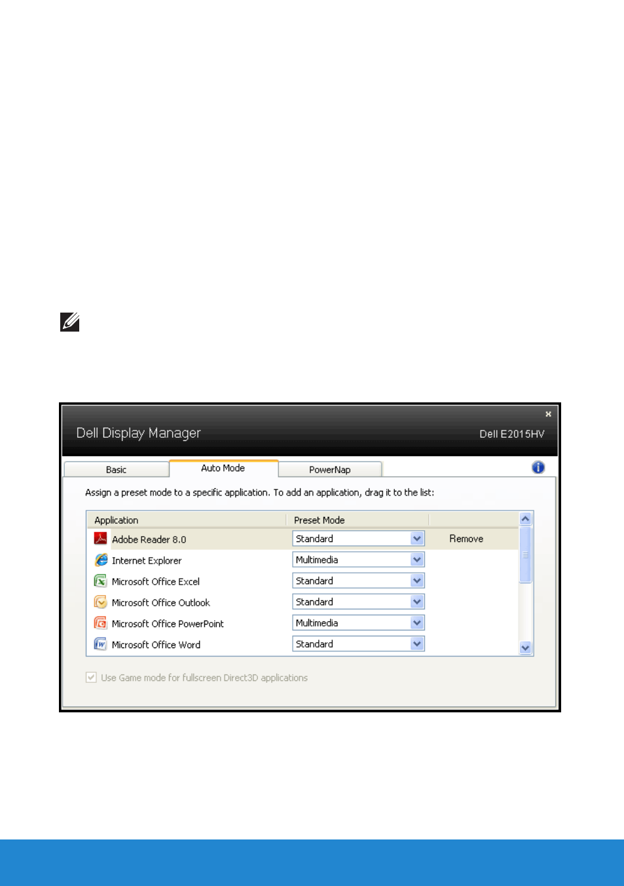The image size is (624, 886).
Task: Open the blue information icon
Action: [x=538, y=467]
